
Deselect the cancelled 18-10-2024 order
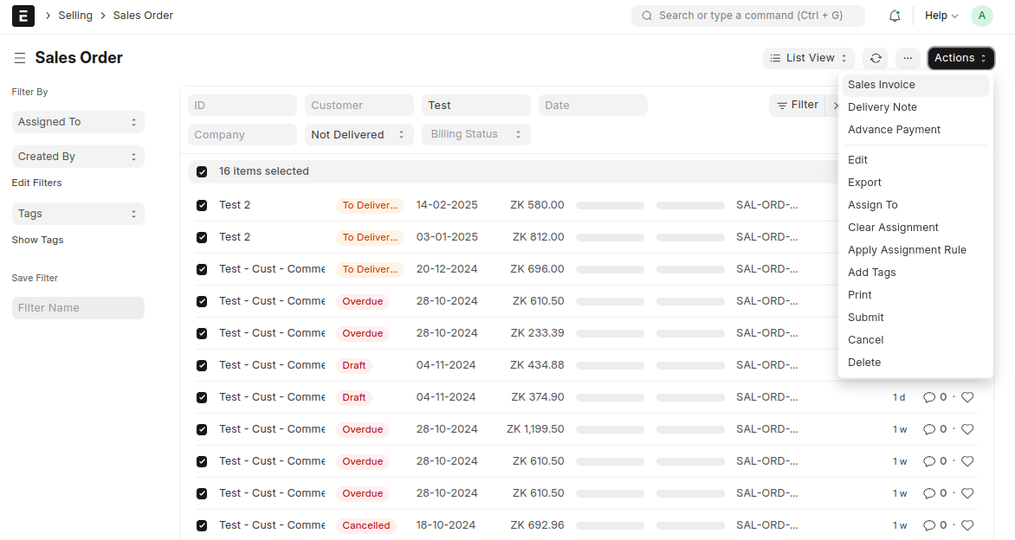point(202,525)
